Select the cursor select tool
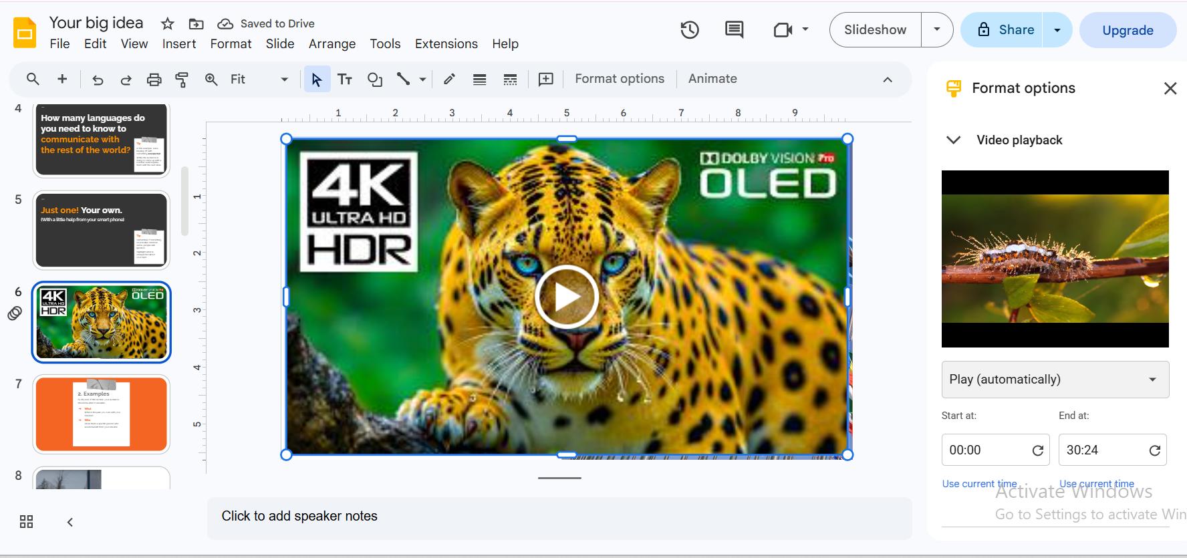Viewport: 1187px width, 558px height. (x=317, y=80)
